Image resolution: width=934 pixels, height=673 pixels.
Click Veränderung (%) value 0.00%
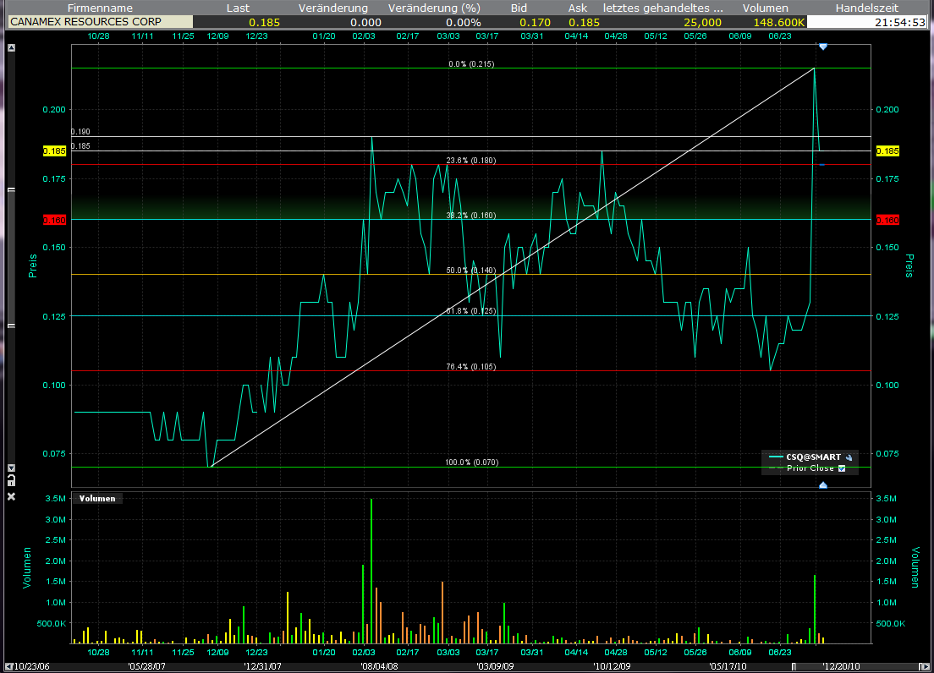464,22
